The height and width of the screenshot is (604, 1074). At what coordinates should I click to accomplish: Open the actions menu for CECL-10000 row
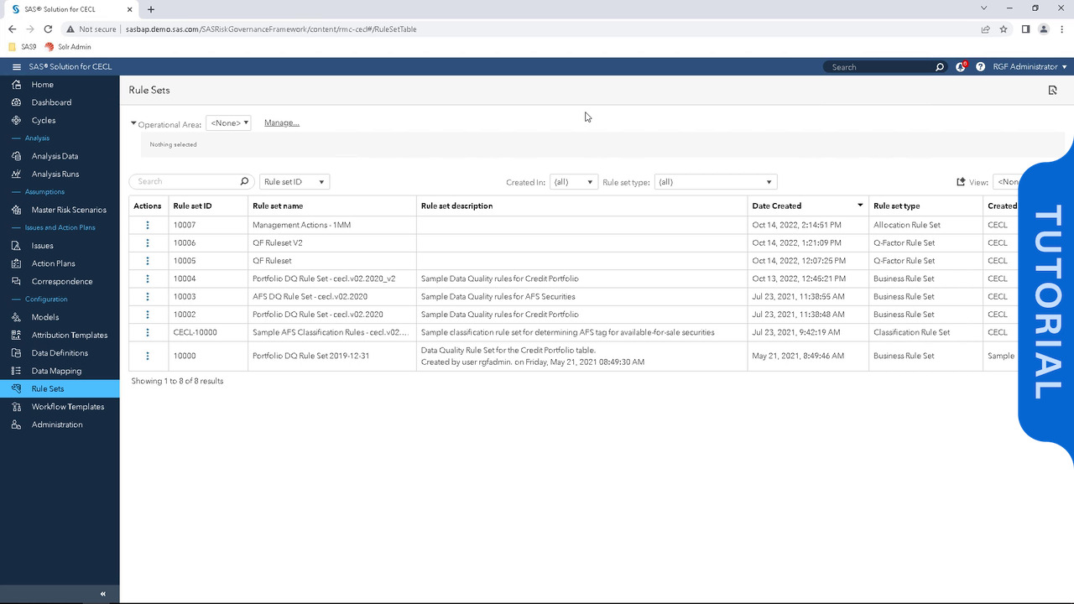coord(148,332)
